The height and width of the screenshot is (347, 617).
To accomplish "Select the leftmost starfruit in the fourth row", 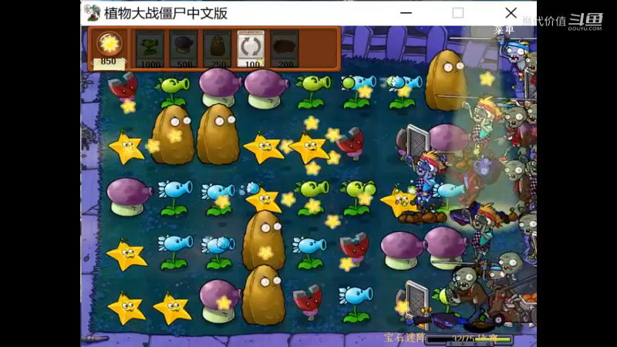I will coord(126,255).
